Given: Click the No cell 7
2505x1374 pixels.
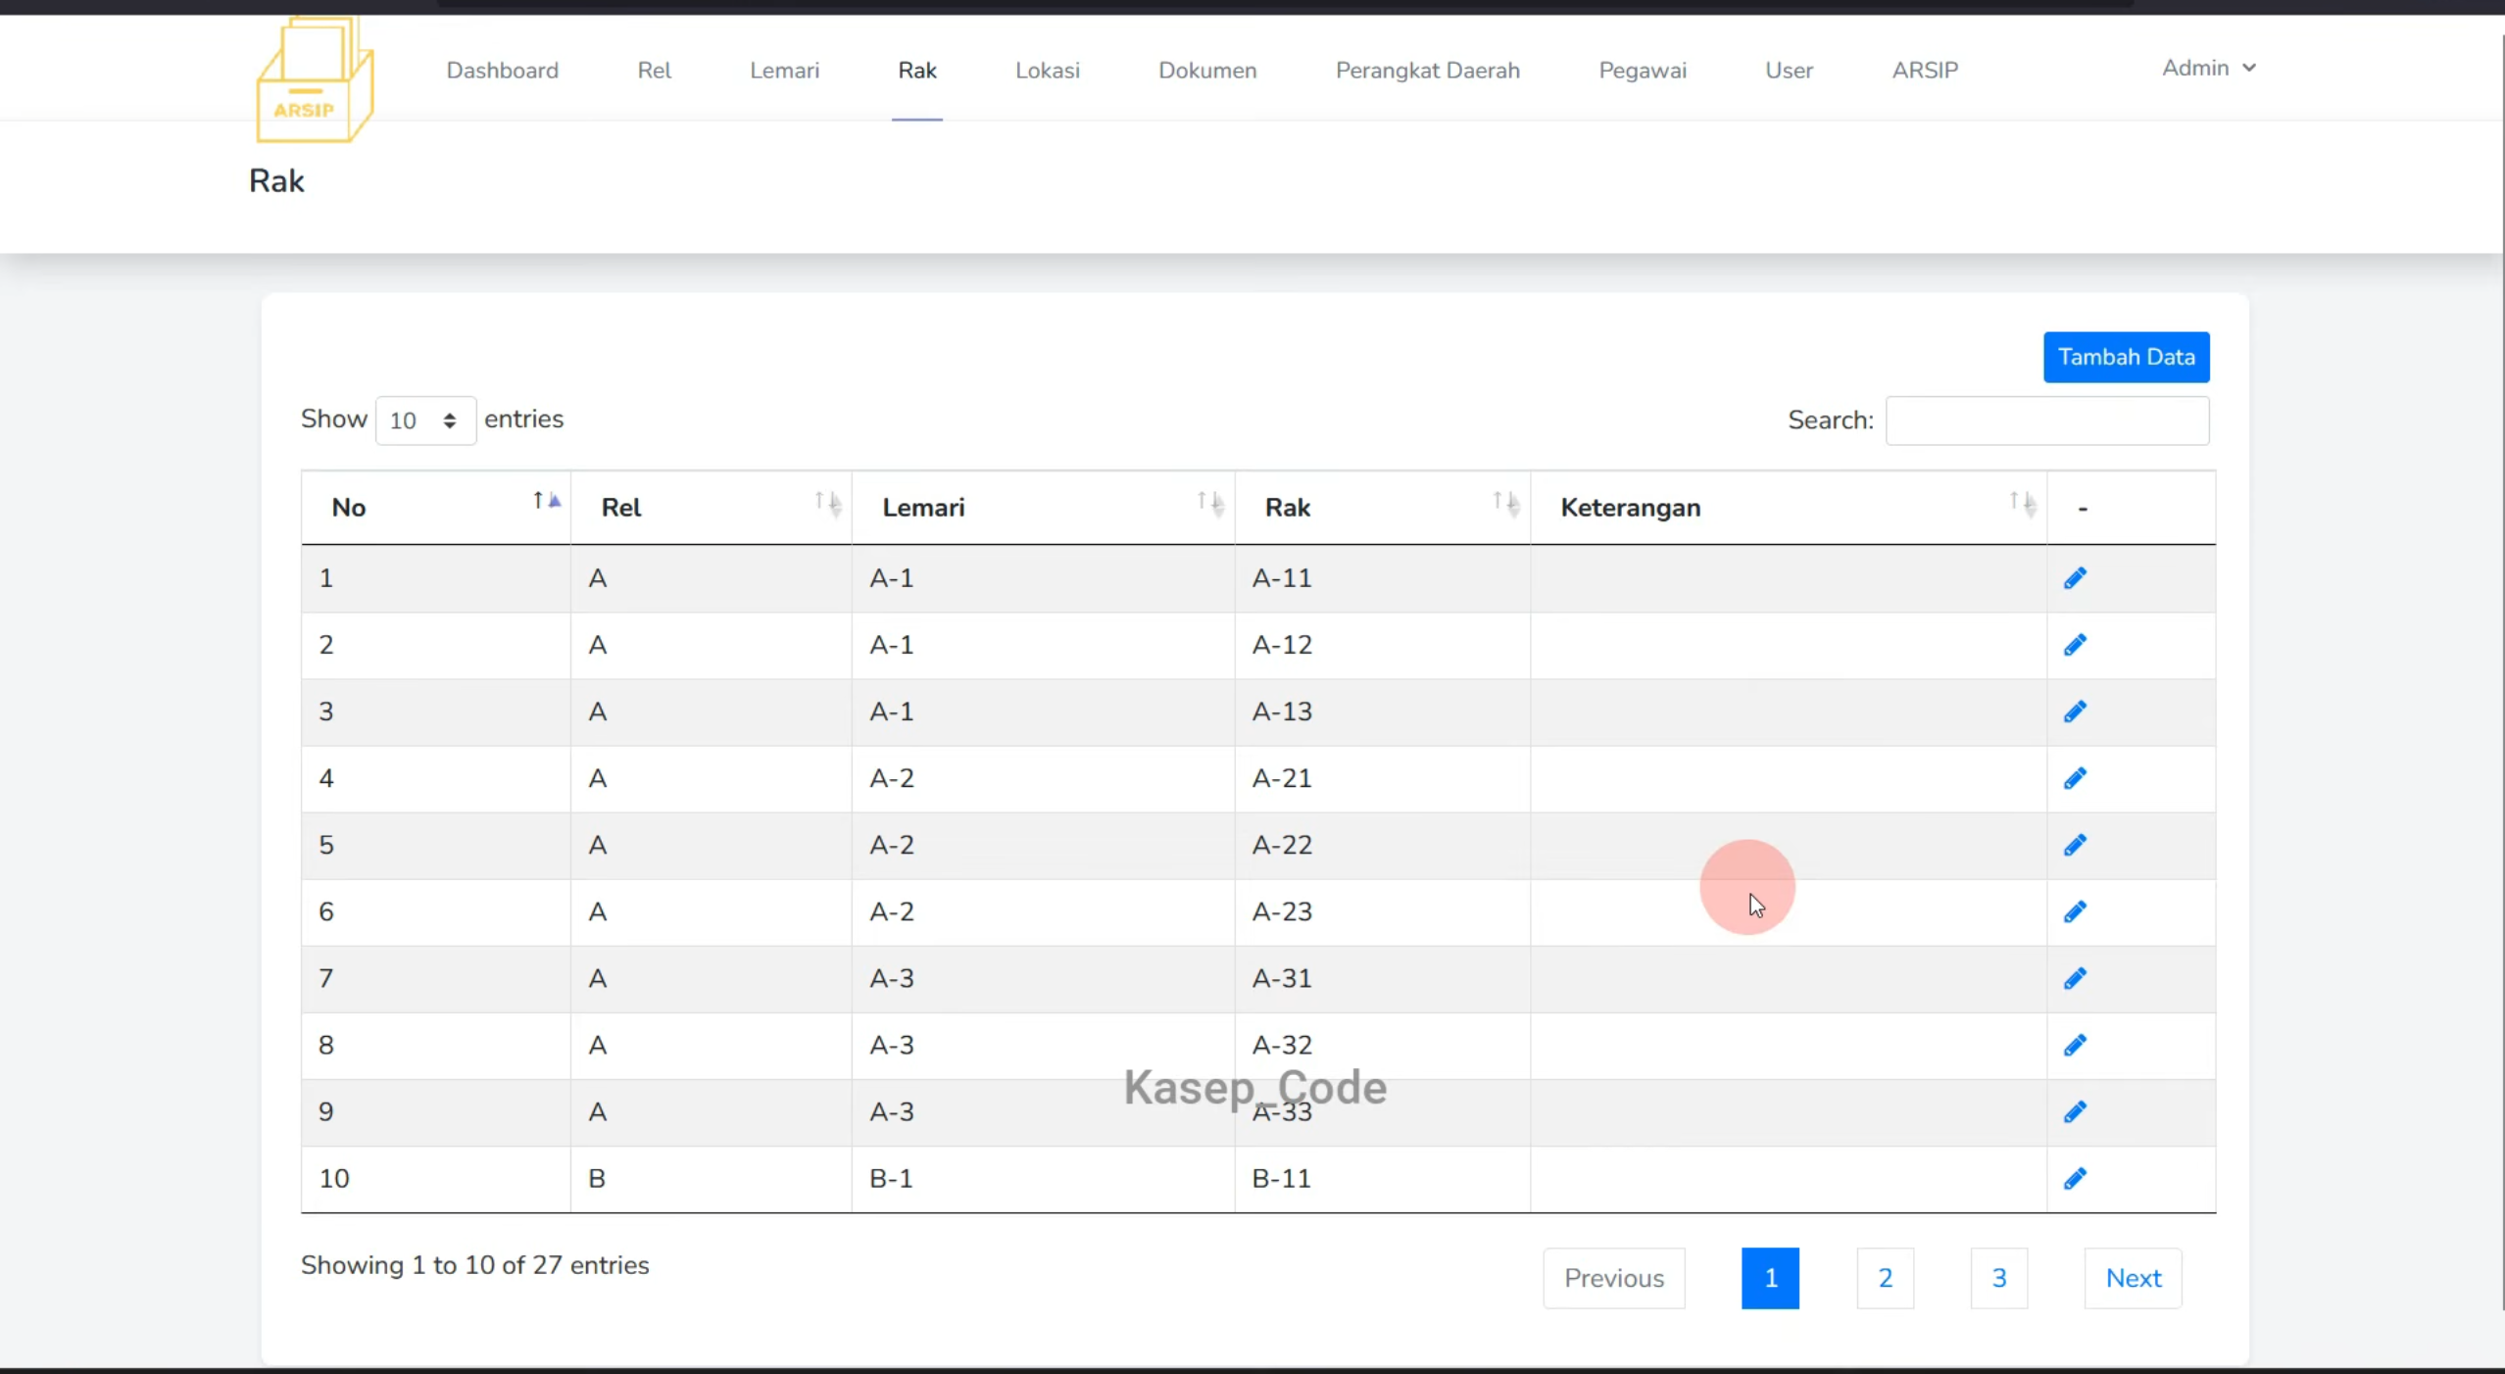Looking at the screenshot, I should pos(436,978).
